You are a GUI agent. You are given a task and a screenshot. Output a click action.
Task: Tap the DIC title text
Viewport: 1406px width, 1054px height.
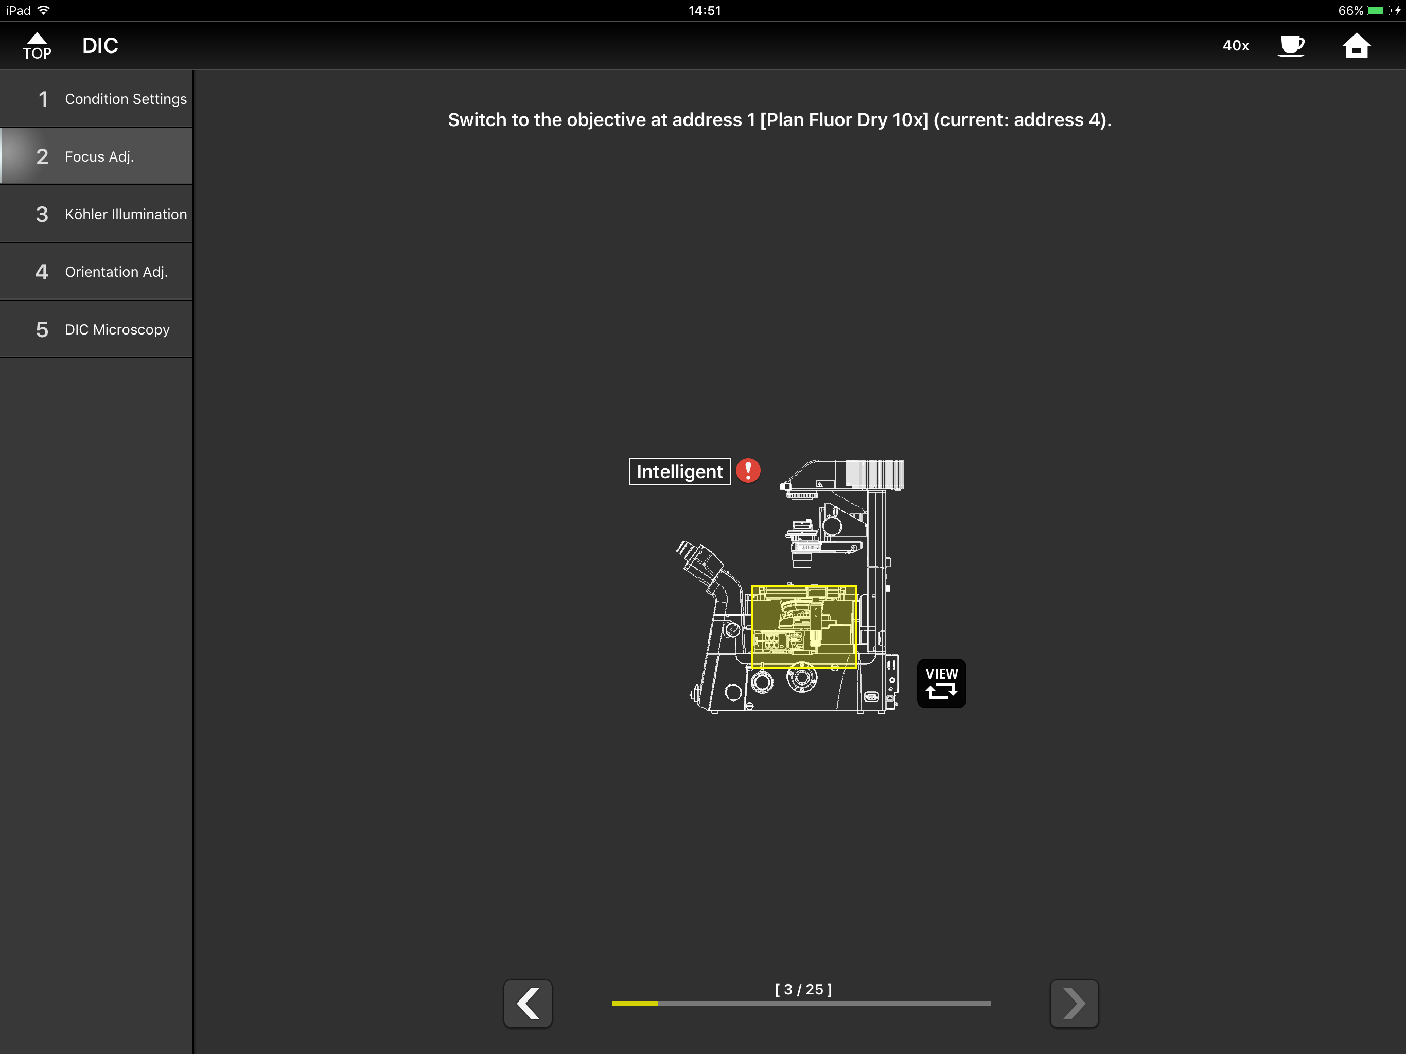(100, 46)
